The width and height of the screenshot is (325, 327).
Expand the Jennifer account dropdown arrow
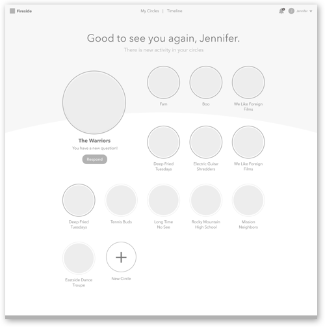coord(311,11)
